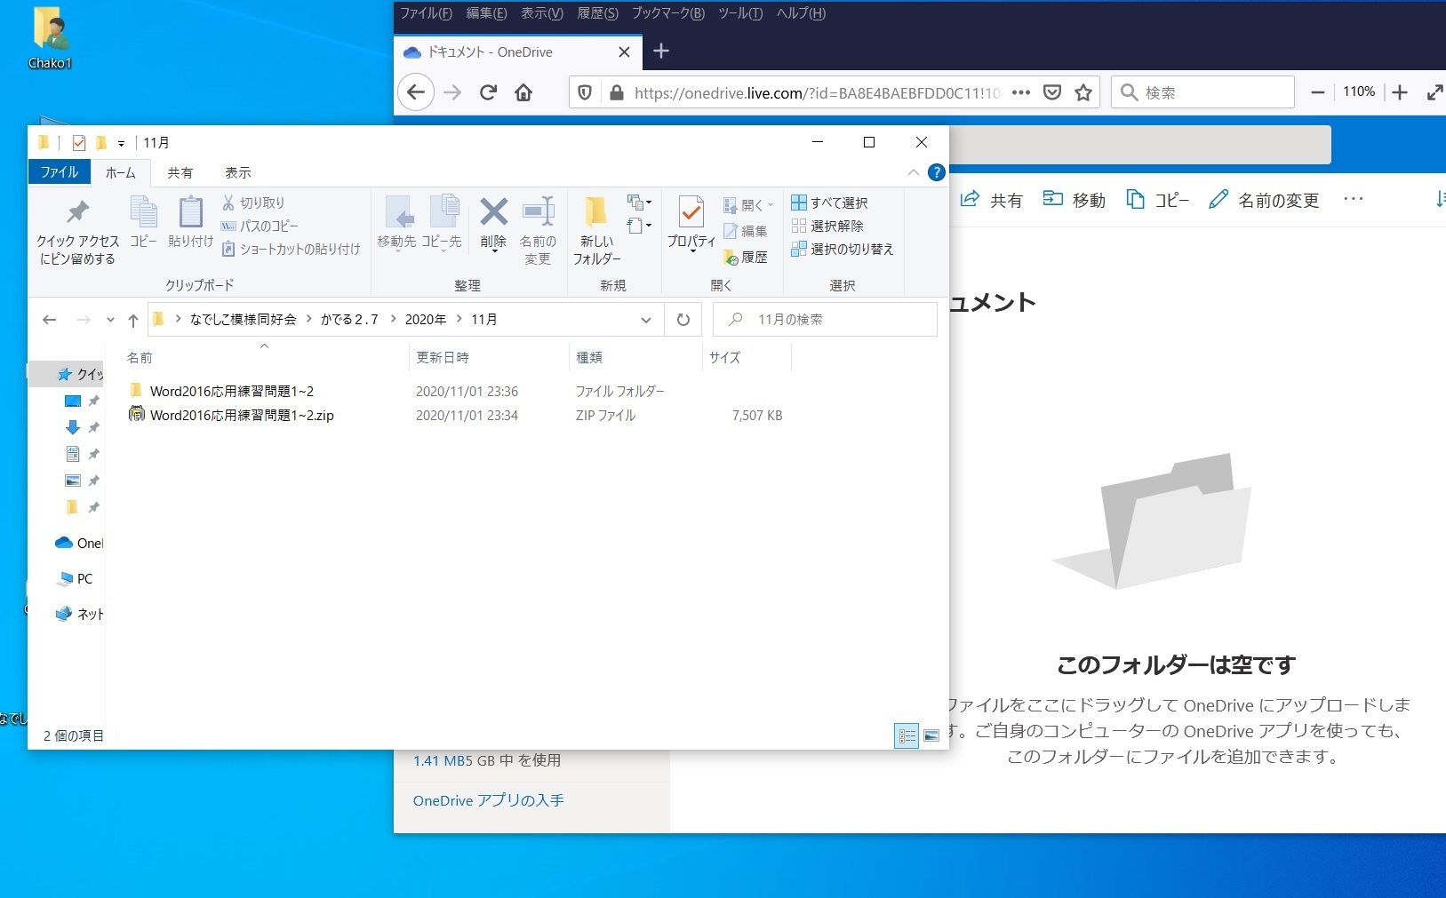Go to Firefox home page icon

[x=523, y=92]
